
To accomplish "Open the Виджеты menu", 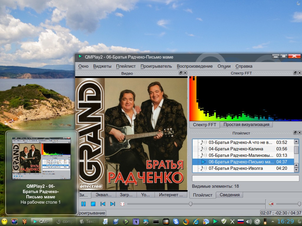I will click(x=102, y=66).
